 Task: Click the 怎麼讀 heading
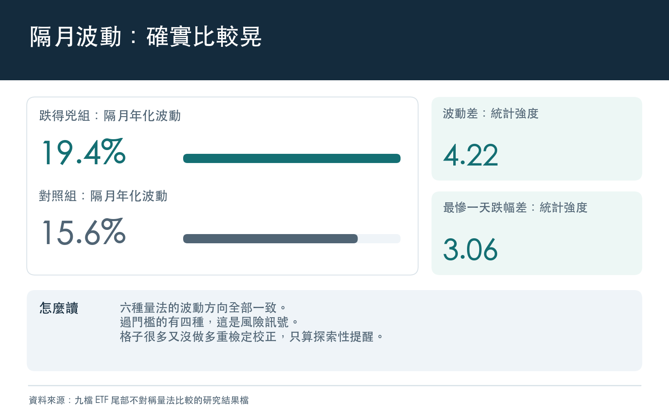[59, 308]
